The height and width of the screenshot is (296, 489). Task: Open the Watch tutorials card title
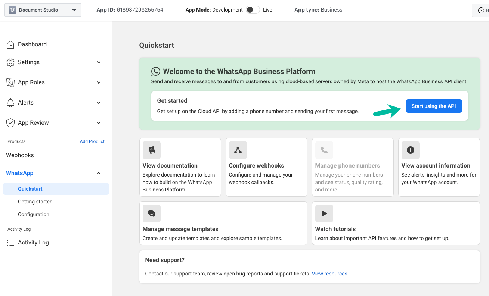335,229
